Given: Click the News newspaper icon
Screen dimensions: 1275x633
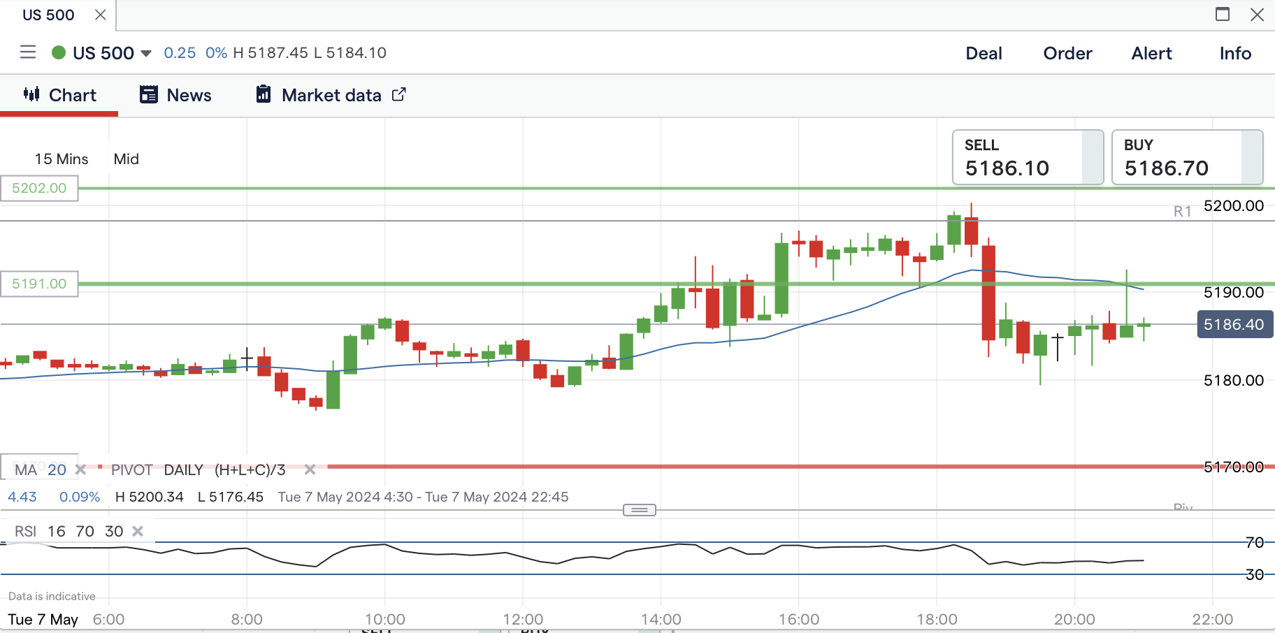Looking at the screenshot, I should pyautogui.click(x=149, y=94).
